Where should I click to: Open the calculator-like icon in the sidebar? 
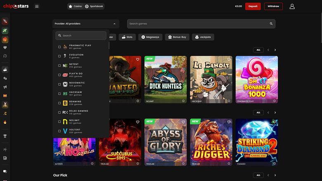point(5,158)
